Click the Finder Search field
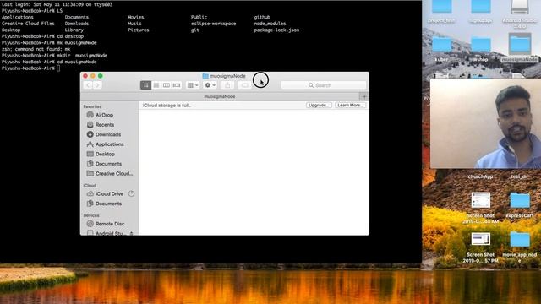This screenshot has height=304, width=541. pos(323,85)
